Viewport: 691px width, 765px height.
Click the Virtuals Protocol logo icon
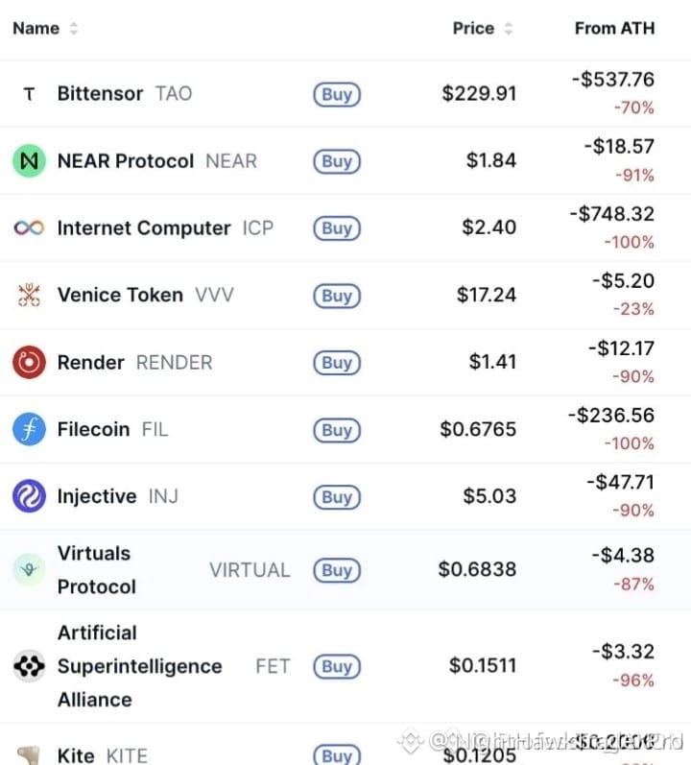(29, 570)
